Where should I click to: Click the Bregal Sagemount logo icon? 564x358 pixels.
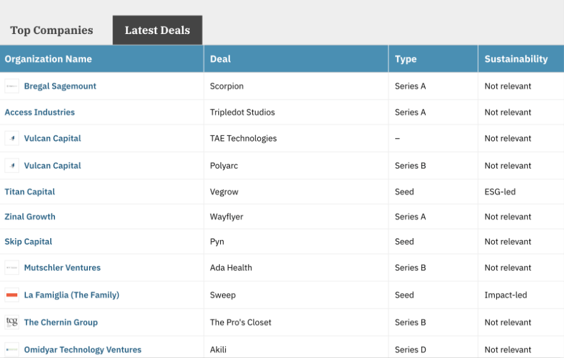(12, 87)
